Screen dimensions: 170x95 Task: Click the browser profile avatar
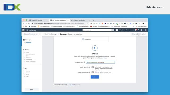[x=143, y=23]
